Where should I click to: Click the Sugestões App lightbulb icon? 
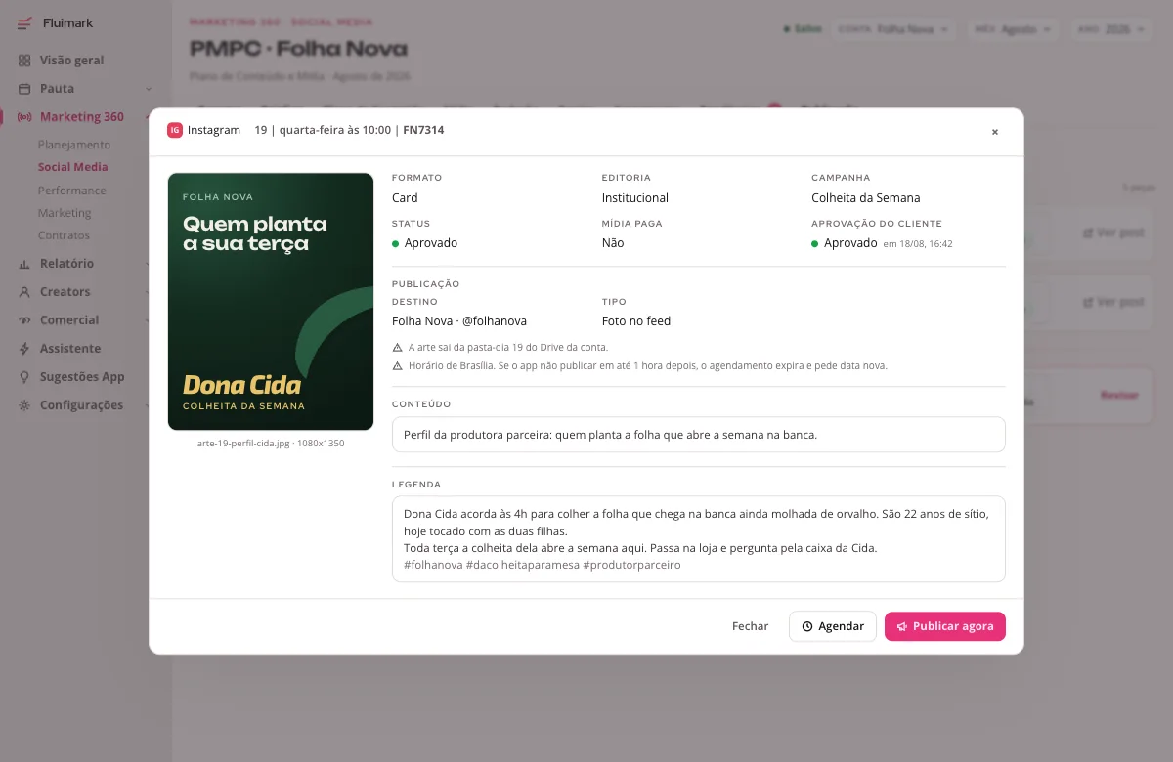24,376
